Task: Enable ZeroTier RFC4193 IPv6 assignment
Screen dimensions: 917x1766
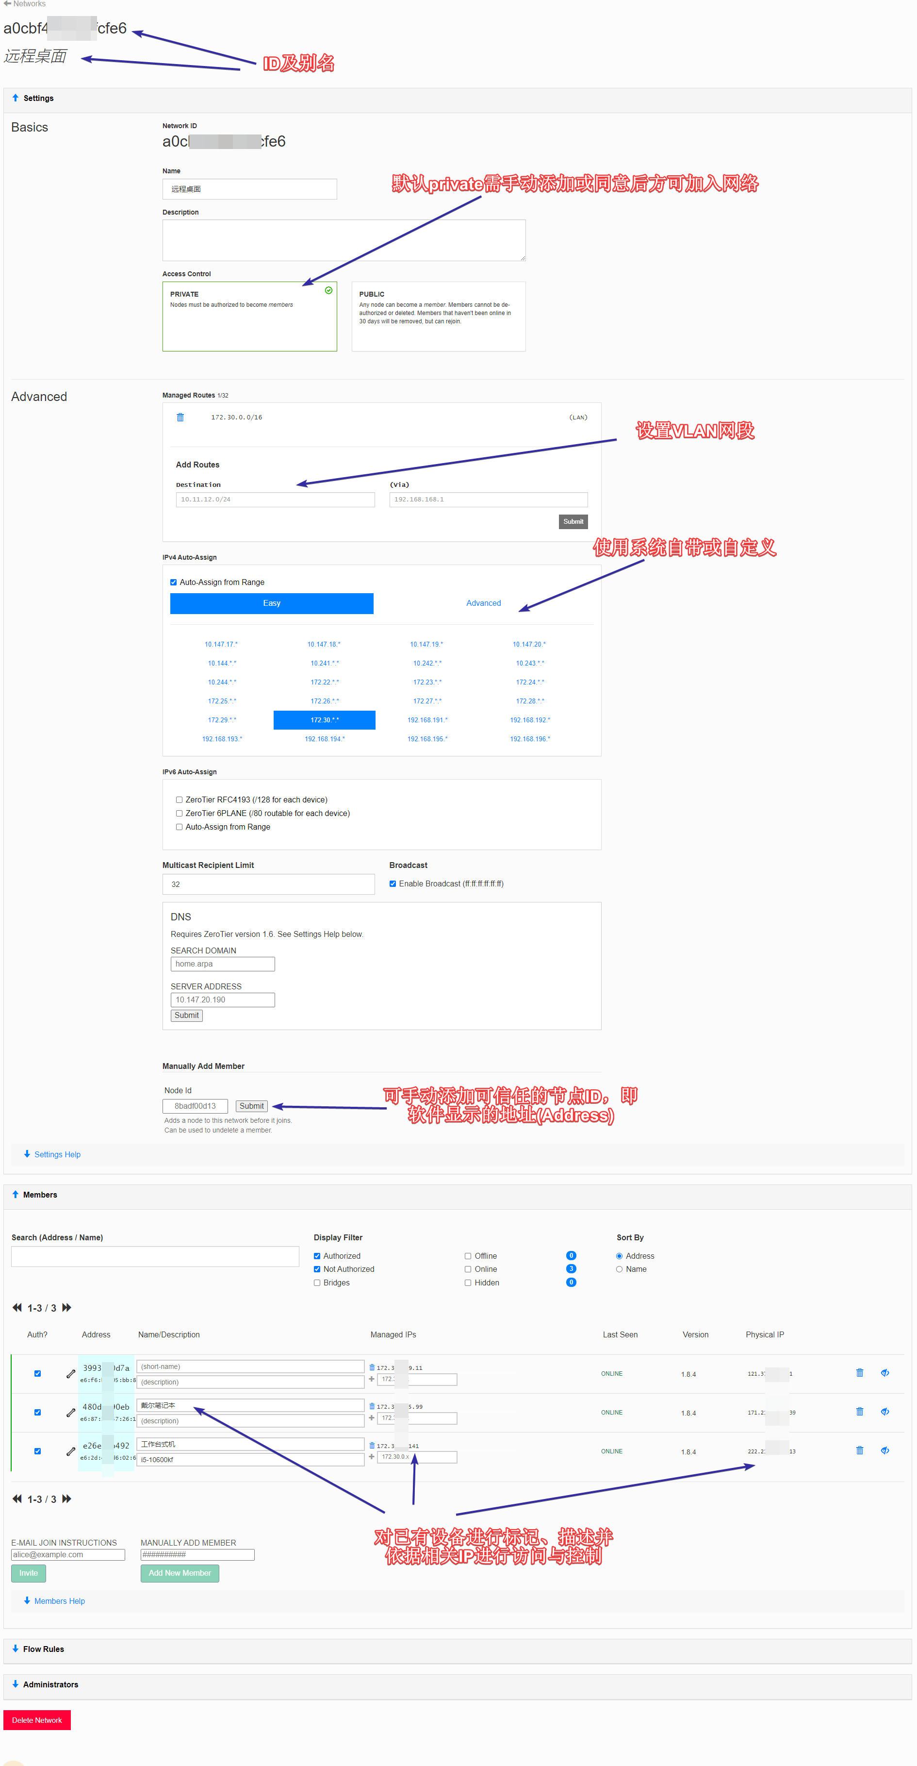Action: [180, 800]
